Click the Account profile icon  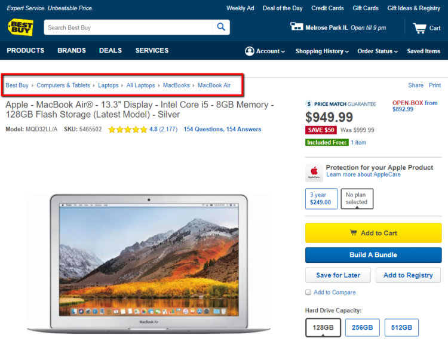tap(249, 51)
